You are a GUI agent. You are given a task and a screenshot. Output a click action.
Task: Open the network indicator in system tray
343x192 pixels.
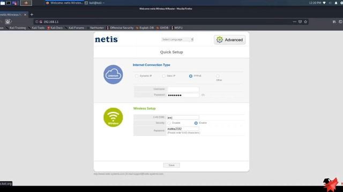click(x=324, y=3)
